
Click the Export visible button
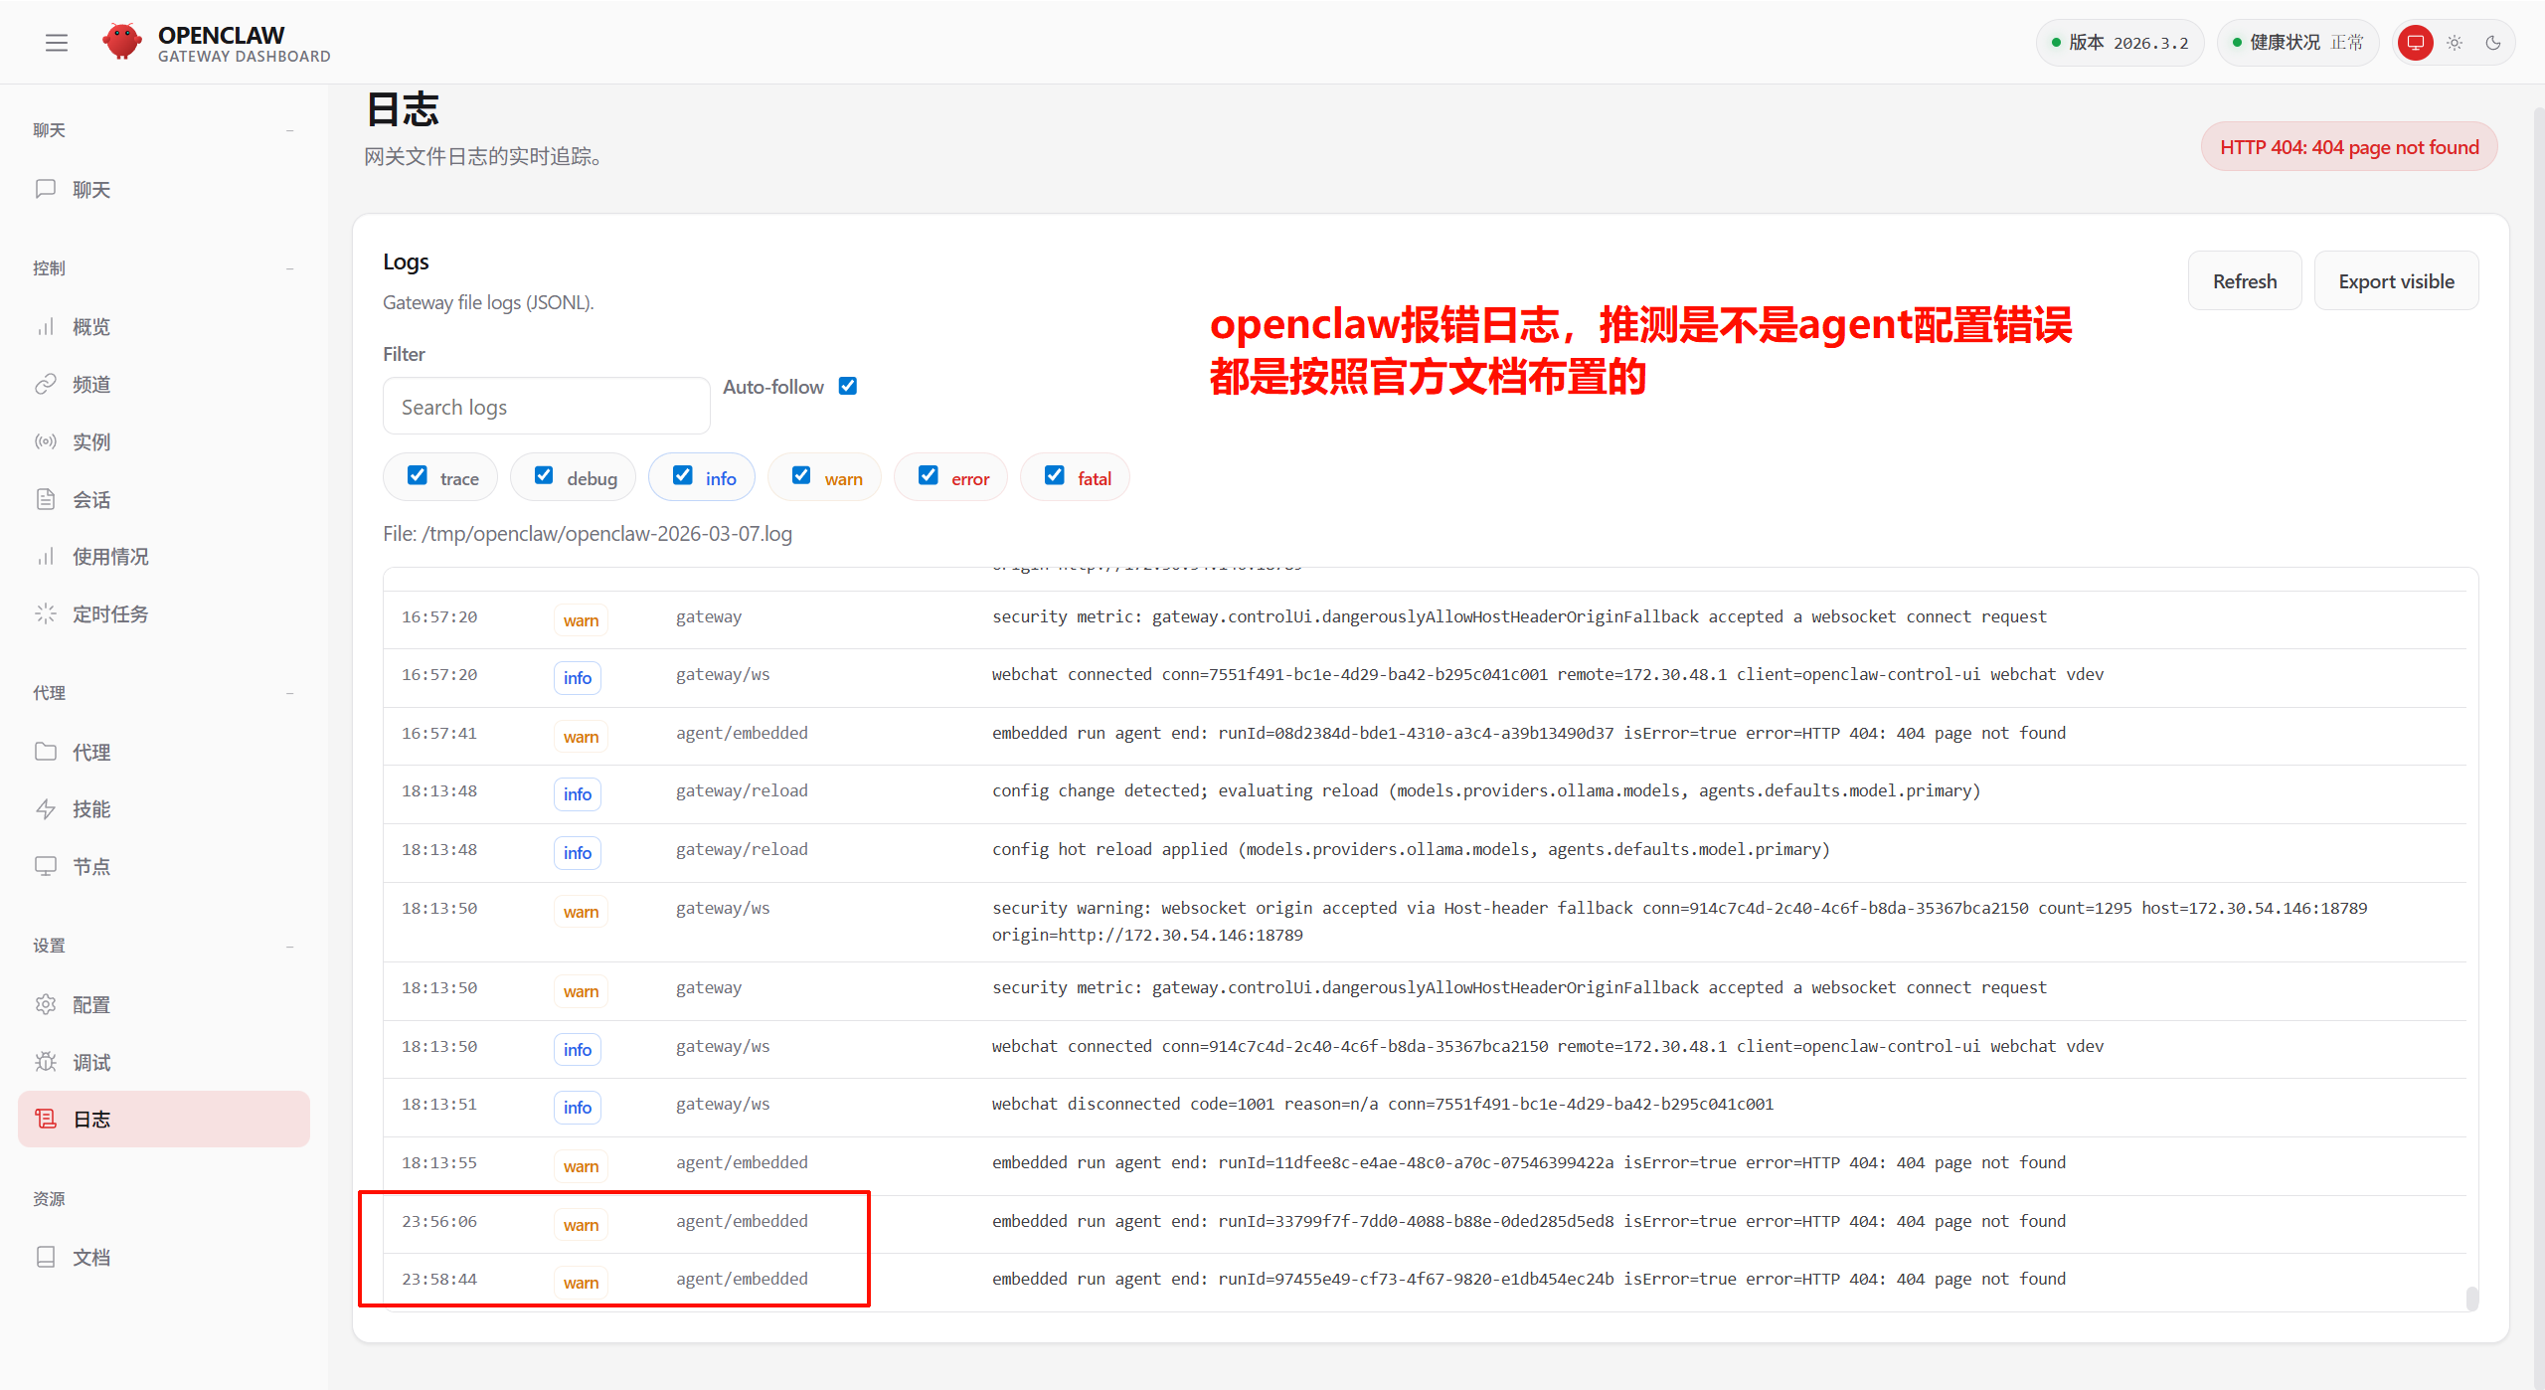[x=2396, y=281]
